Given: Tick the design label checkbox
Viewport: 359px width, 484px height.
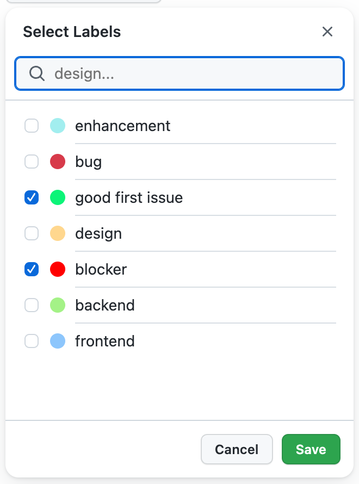Looking at the screenshot, I should click(x=32, y=234).
